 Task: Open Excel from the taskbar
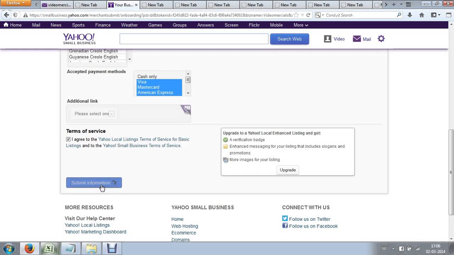click(x=49, y=249)
